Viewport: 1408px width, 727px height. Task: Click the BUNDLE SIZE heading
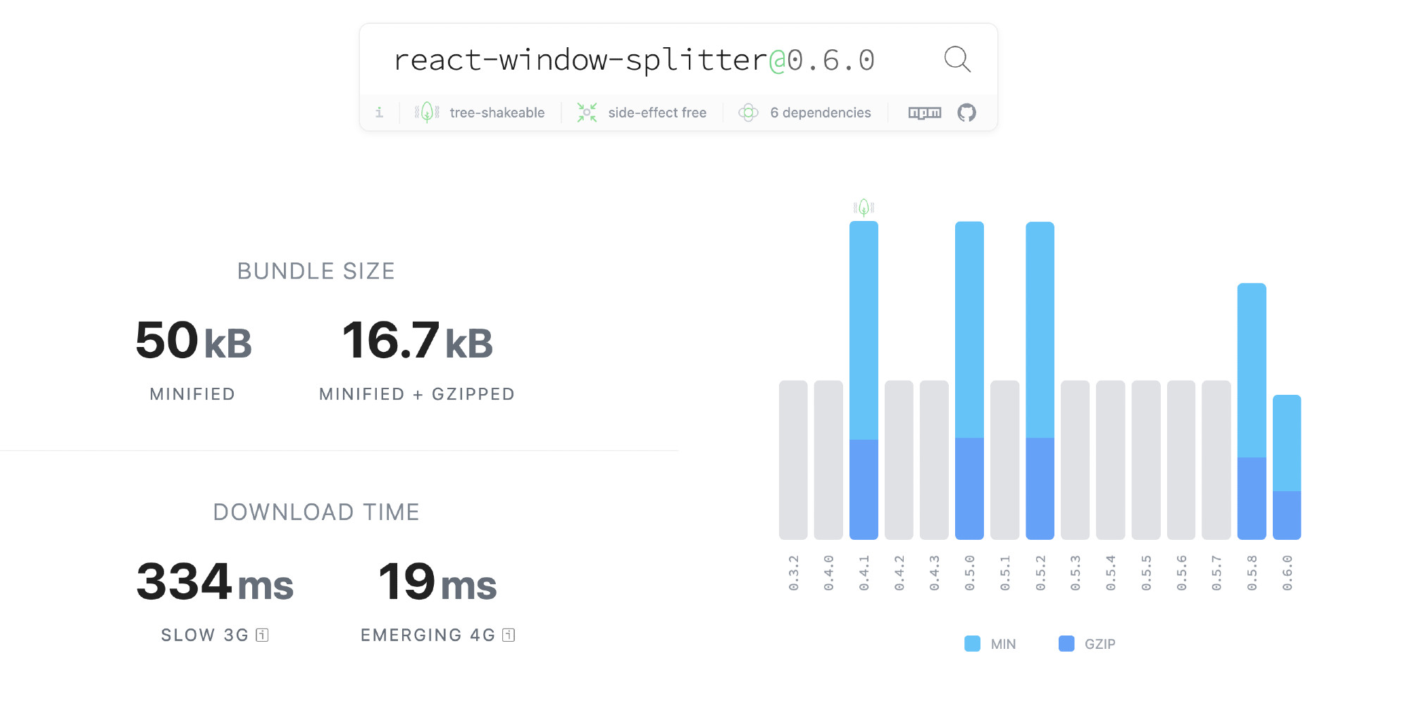(316, 271)
